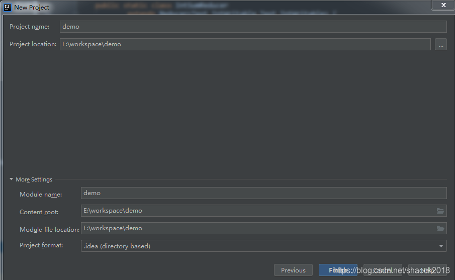Click the Project name label
The width and height of the screenshot is (455, 280).
(29, 27)
